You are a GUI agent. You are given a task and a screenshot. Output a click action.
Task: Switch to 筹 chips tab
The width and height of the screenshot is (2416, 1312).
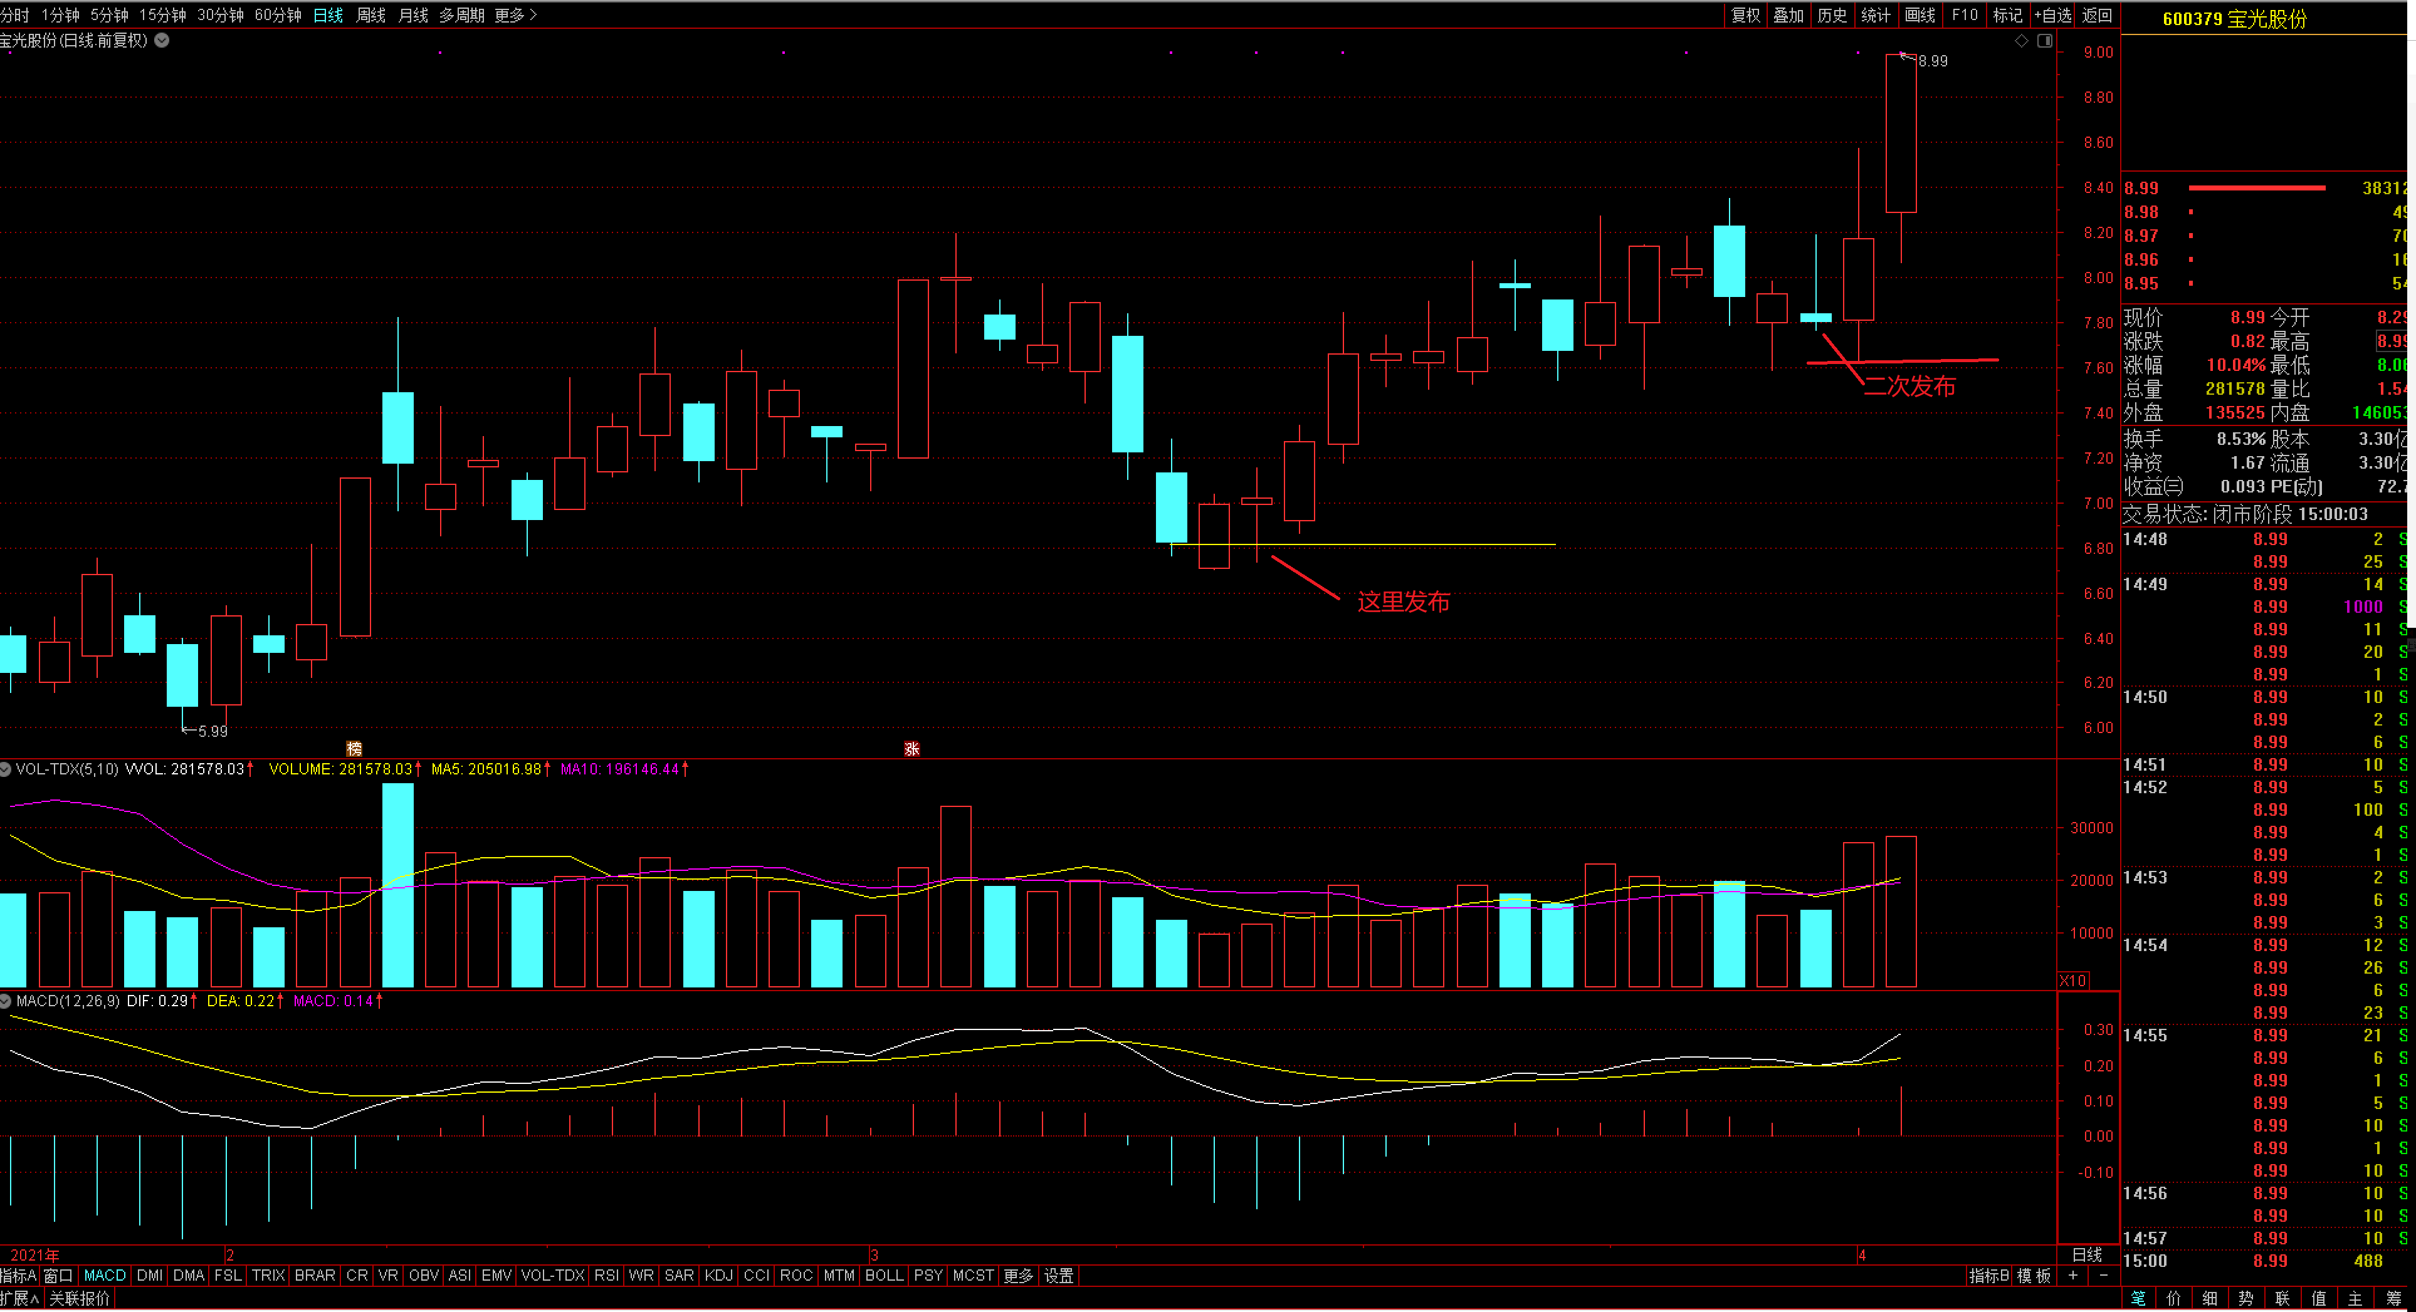pos(2393,1299)
